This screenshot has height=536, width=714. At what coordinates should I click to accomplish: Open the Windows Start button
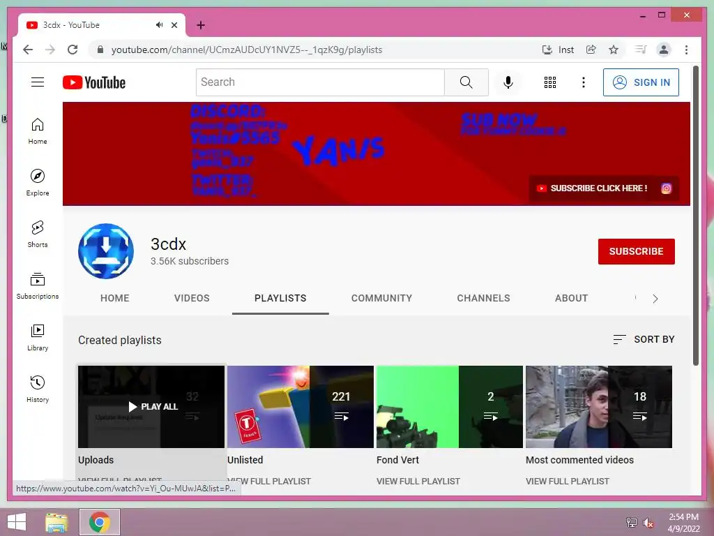coord(17,522)
